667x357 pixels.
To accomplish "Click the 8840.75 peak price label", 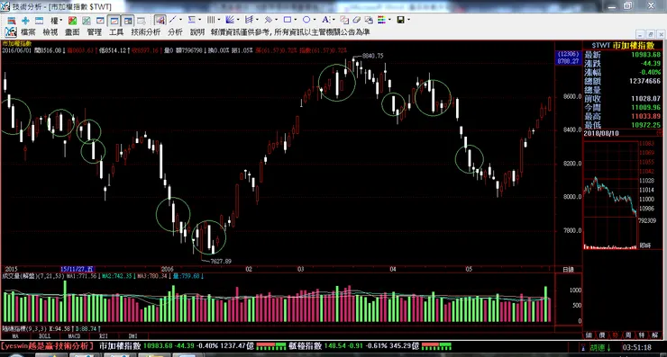I will 372,56.
